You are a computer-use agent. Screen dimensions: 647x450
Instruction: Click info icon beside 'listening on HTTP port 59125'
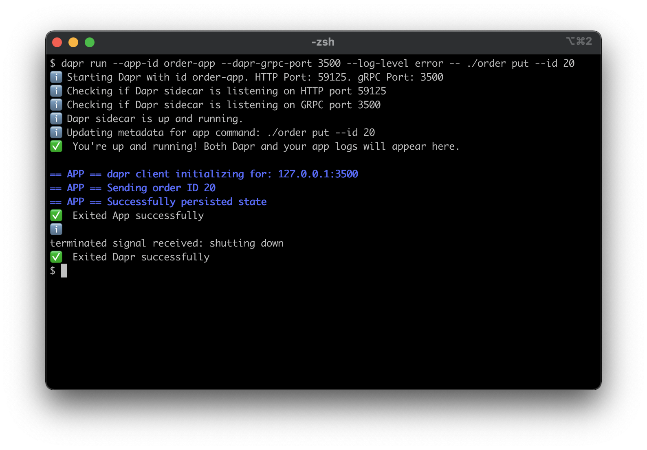pyautogui.click(x=56, y=91)
